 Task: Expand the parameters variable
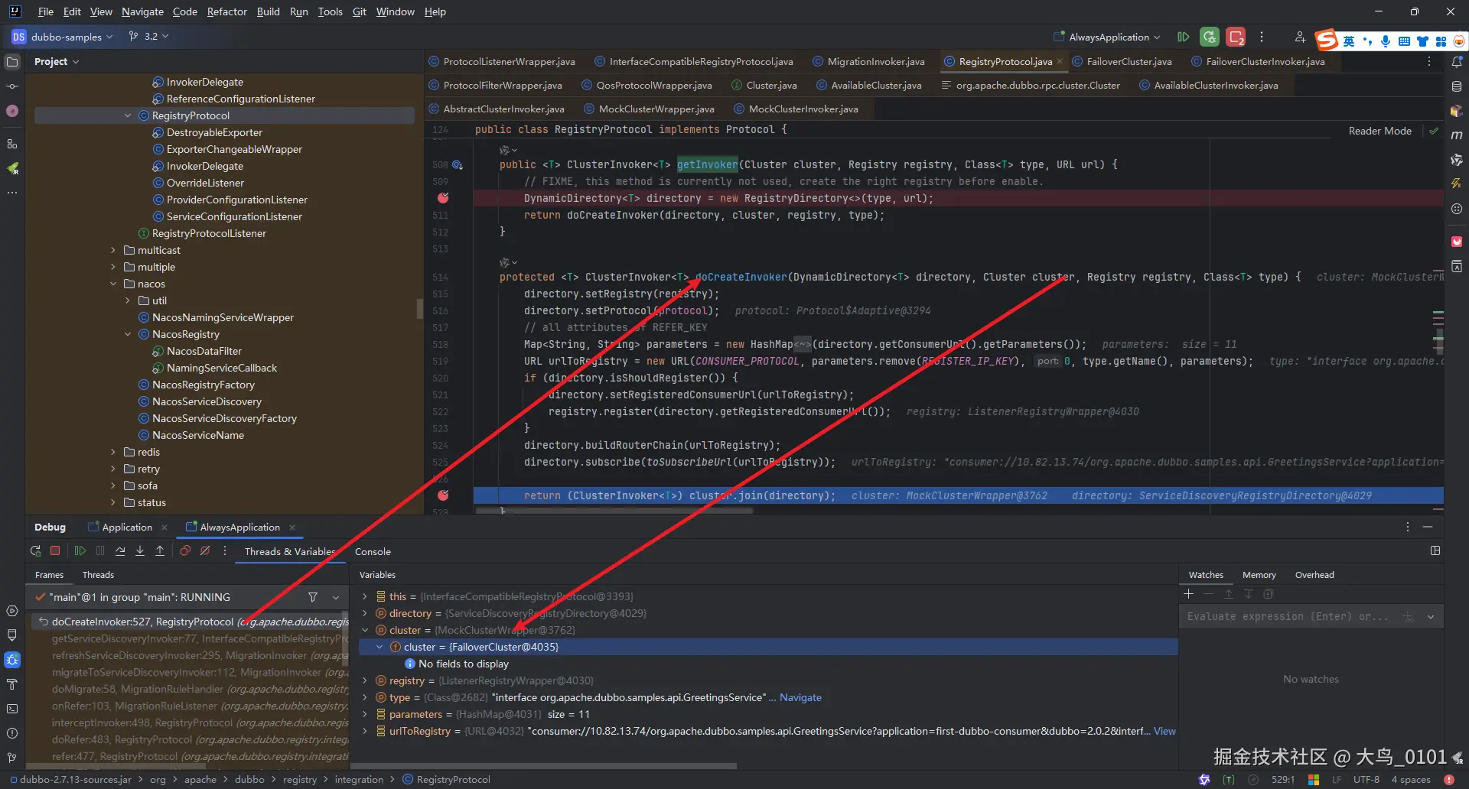[x=365, y=714]
